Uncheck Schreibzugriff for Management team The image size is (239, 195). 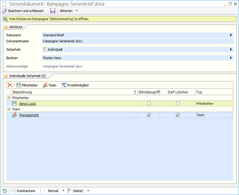point(149,115)
